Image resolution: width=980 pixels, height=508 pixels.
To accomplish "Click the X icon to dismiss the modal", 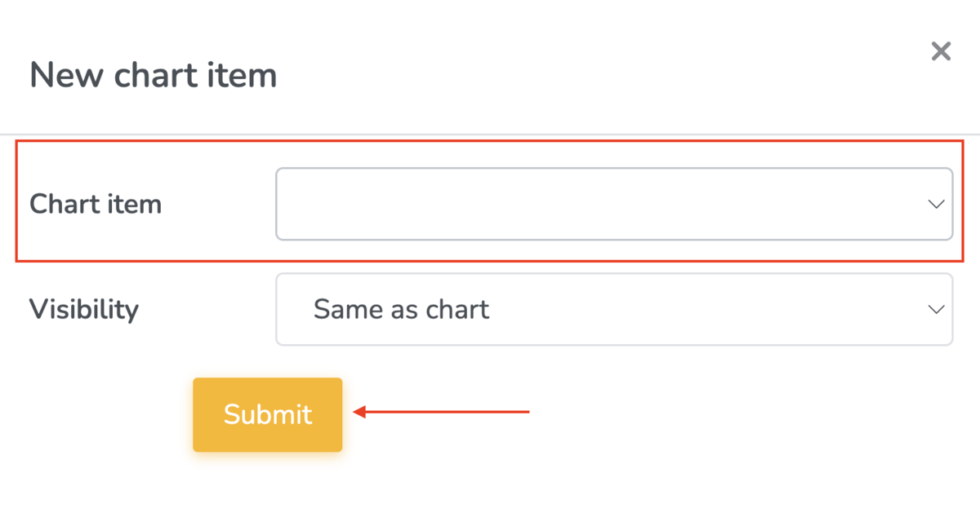I will tap(941, 51).
